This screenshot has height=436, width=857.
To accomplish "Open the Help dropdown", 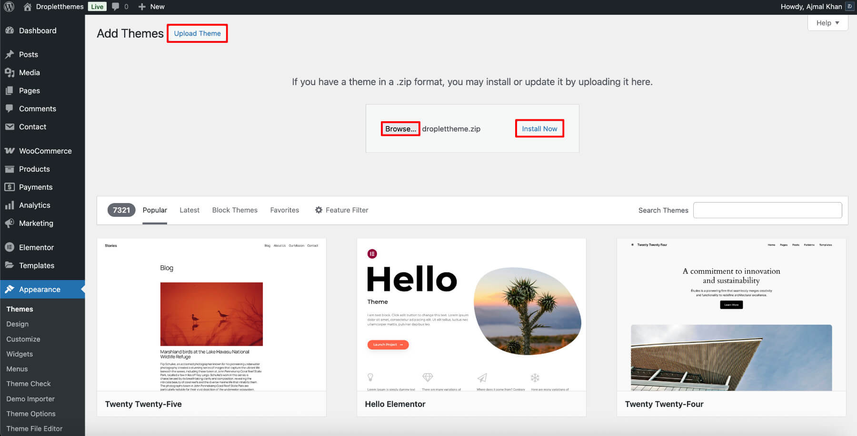I will (x=827, y=22).
